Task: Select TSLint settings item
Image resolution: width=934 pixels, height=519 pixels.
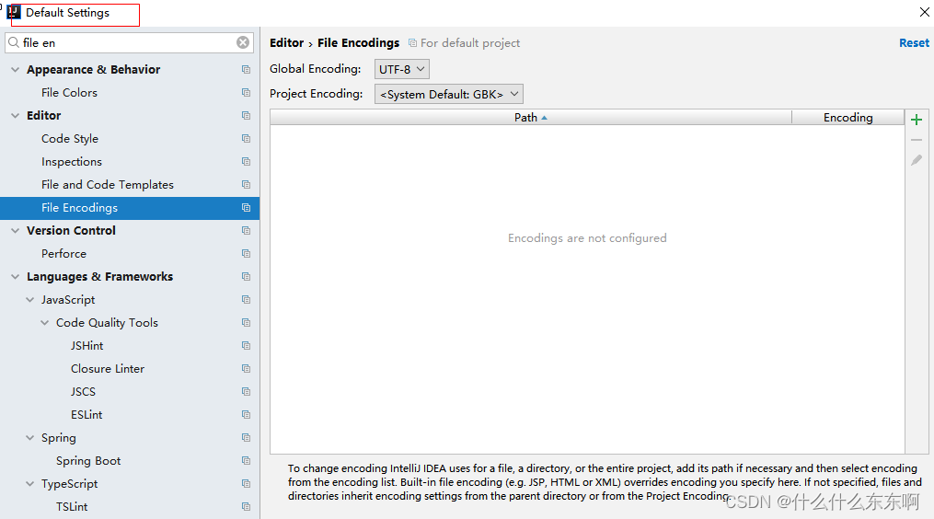Action: pyautogui.click(x=72, y=506)
